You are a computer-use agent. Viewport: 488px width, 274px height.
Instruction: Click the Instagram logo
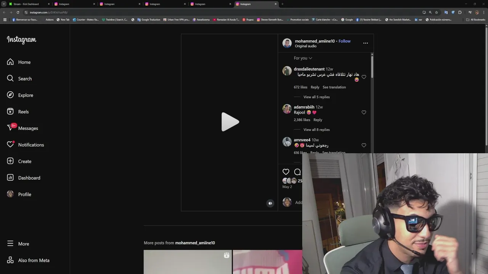coord(21,40)
